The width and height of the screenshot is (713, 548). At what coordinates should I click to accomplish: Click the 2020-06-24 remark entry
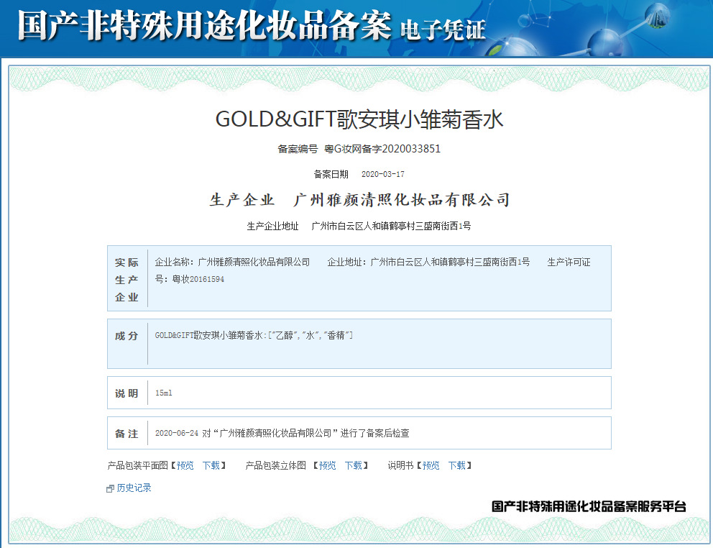coord(282,434)
